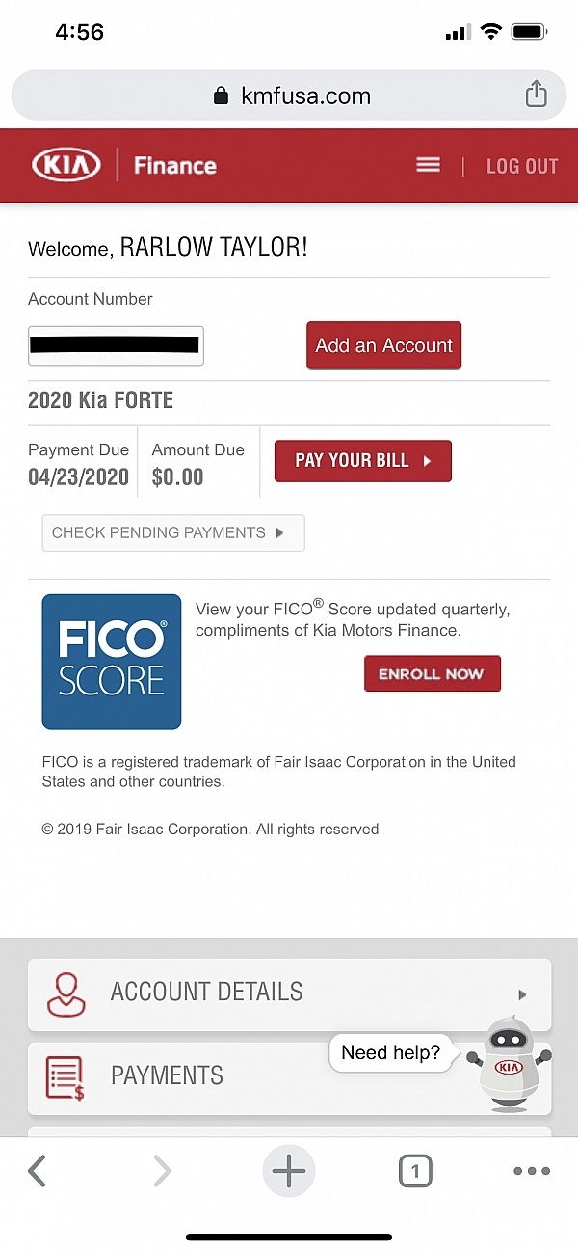The width and height of the screenshot is (578, 1252).
Task: Open the hamburger navigation menu
Action: tap(428, 164)
